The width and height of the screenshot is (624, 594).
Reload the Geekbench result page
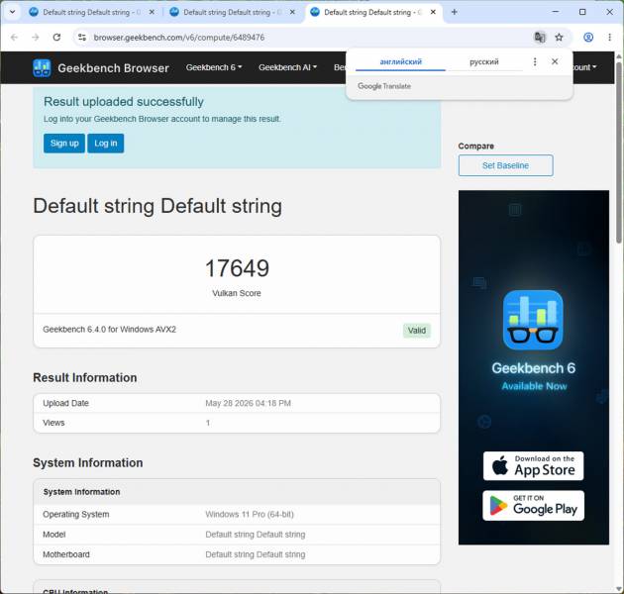coord(56,38)
